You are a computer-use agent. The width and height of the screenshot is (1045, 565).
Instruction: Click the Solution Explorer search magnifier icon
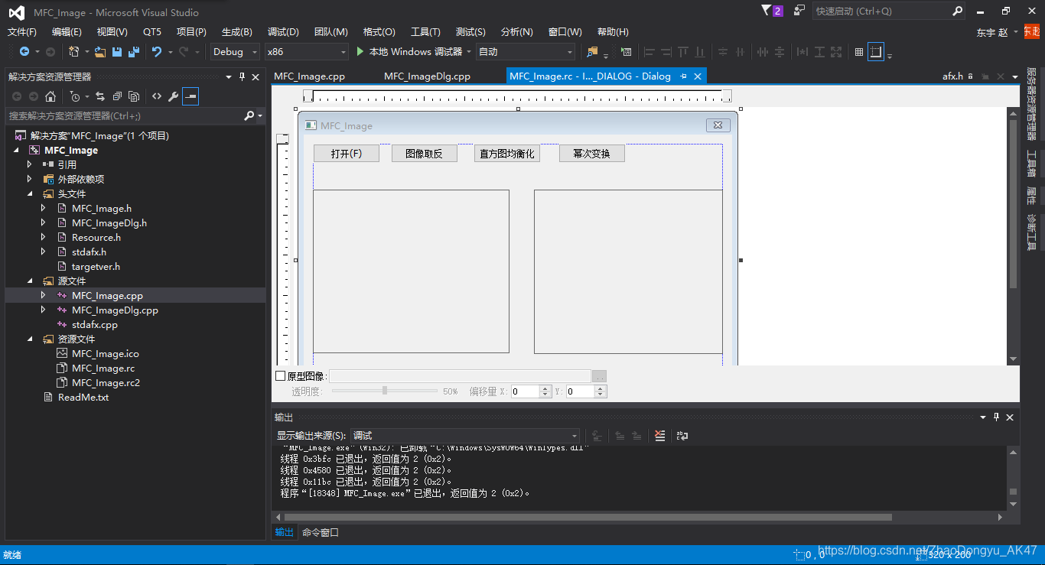pos(249,115)
